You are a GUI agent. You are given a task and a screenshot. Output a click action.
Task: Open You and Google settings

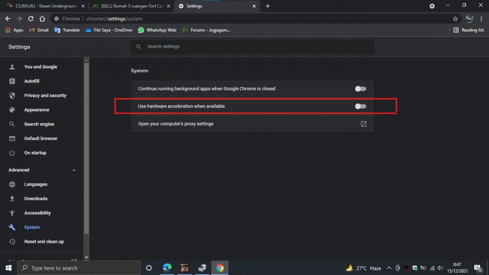[41, 66]
